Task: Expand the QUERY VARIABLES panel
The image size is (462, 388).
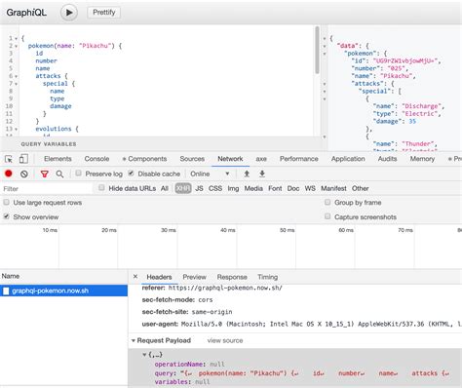Action: click(x=49, y=144)
